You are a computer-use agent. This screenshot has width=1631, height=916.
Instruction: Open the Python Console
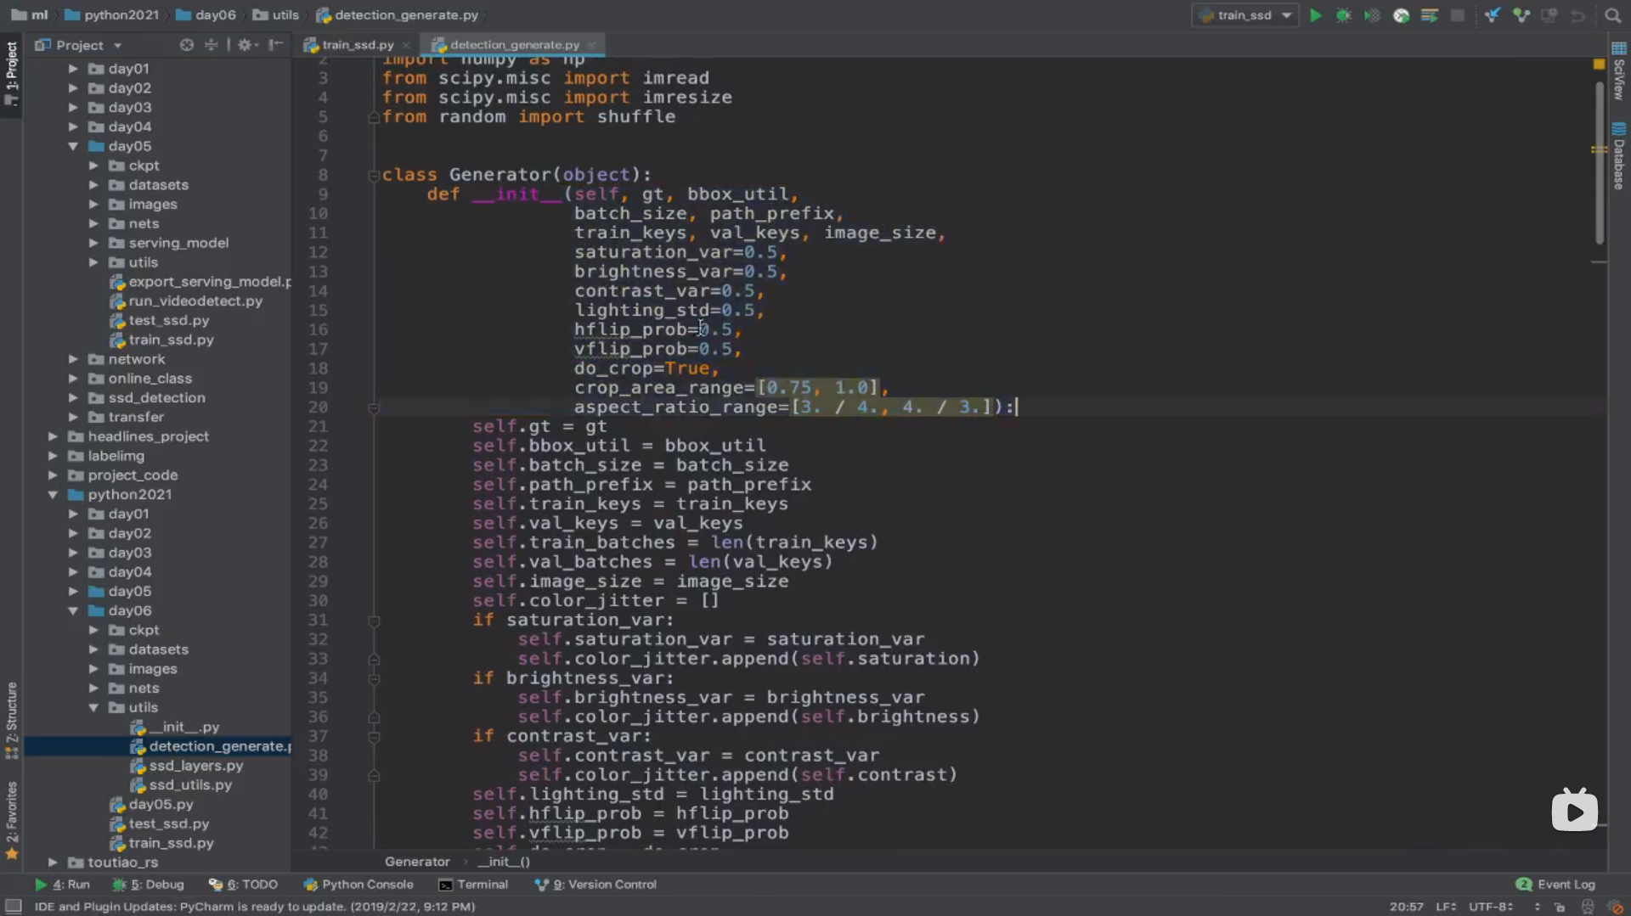[x=358, y=885]
